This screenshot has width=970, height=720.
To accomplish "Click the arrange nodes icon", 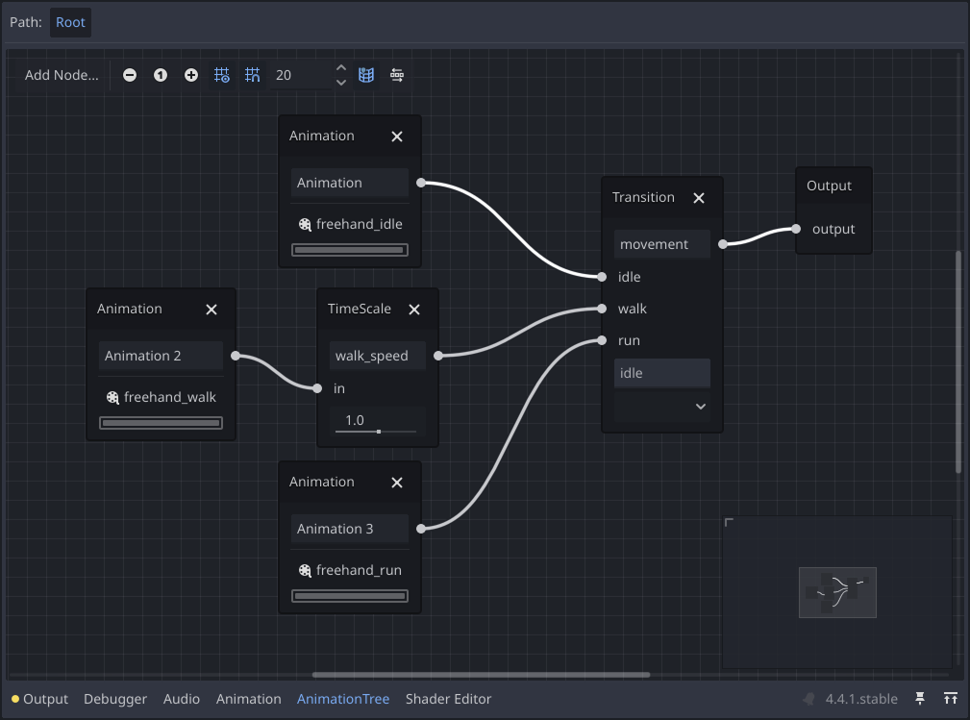I will (x=397, y=75).
